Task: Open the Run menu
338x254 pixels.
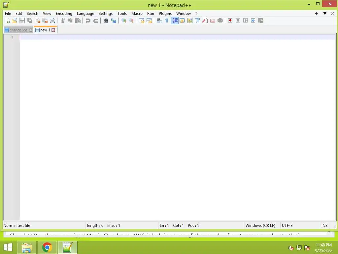Action: (x=151, y=13)
